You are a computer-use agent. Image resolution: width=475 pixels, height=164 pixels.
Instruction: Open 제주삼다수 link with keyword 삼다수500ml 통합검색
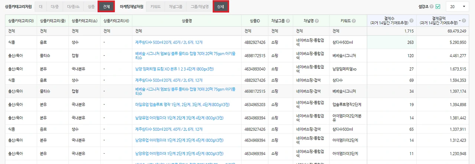coord(169,42)
